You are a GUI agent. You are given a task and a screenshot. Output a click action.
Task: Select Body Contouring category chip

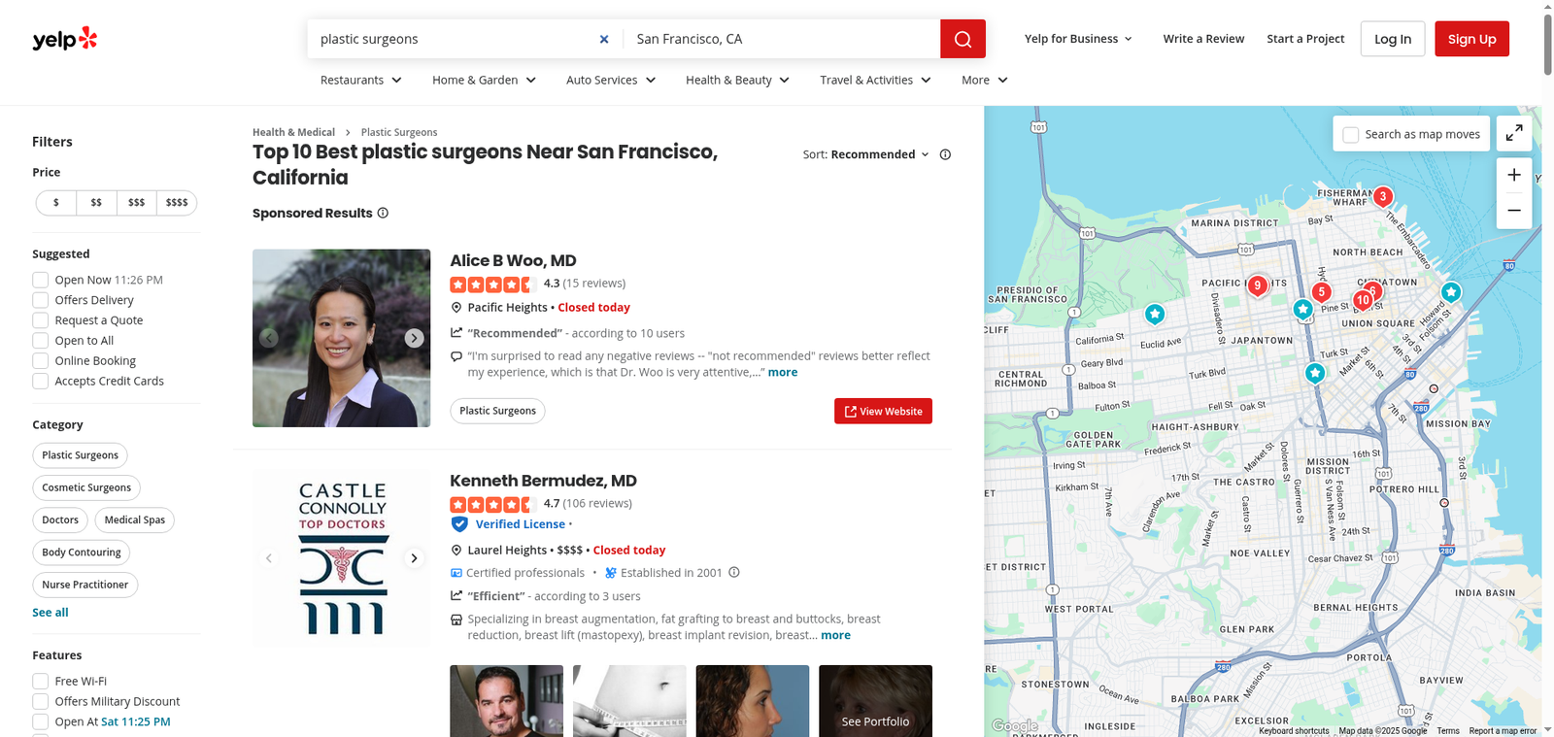82,553
